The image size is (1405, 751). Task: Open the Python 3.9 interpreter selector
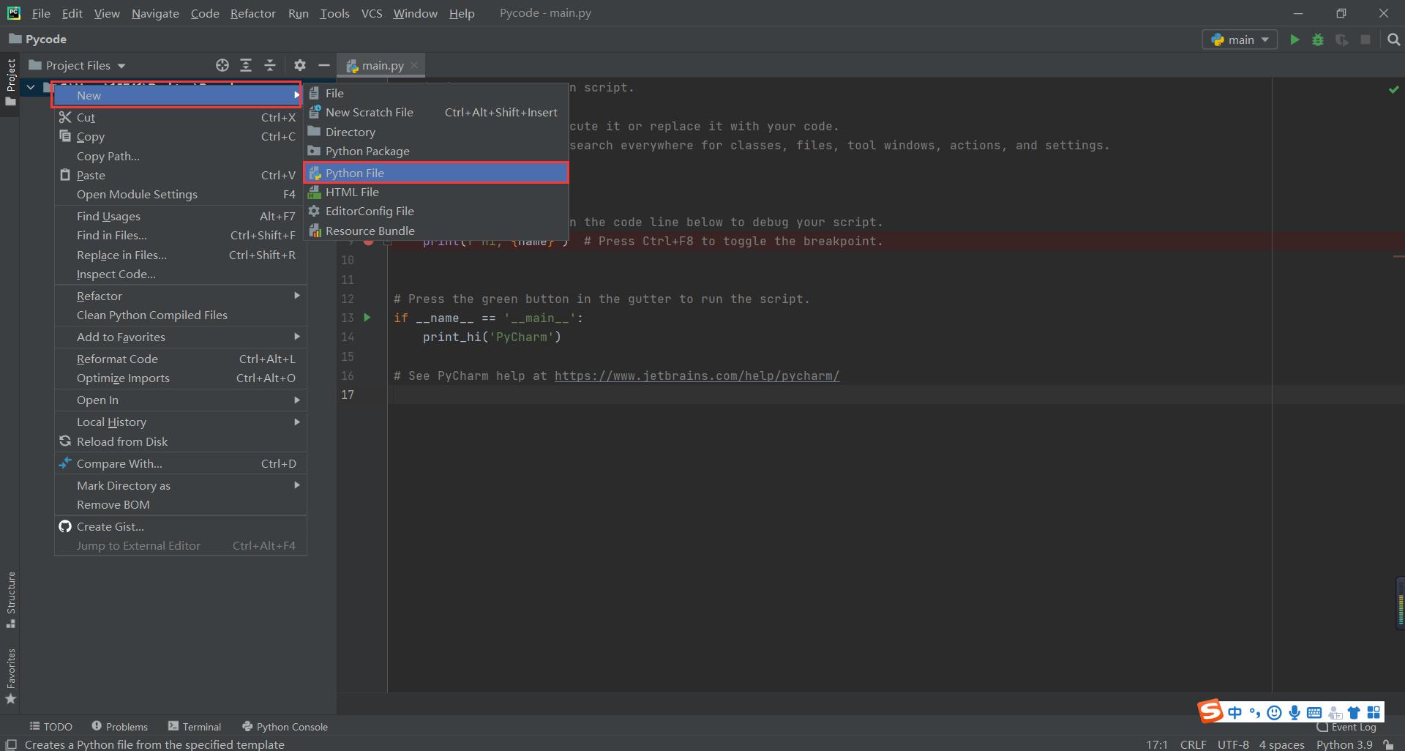[x=1344, y=744]
